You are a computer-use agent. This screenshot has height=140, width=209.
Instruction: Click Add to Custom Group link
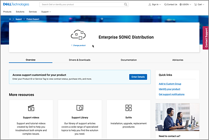point(170,84)
